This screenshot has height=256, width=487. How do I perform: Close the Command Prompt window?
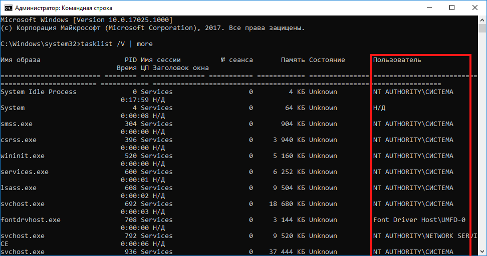475,7
